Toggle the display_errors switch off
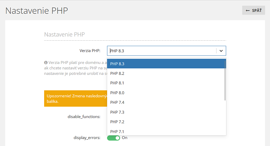The height and width of the screenshot is (146, 270). [x=113, y=138]
